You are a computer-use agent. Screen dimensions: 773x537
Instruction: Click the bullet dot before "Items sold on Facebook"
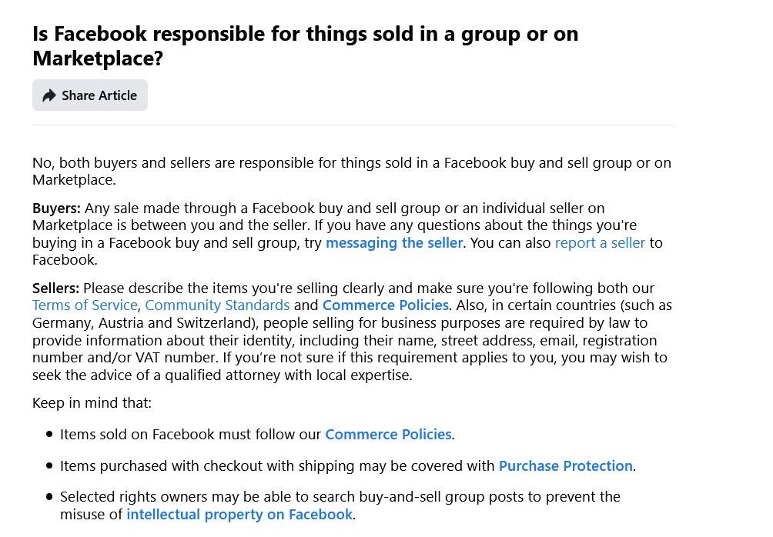[x=50, y=435]
